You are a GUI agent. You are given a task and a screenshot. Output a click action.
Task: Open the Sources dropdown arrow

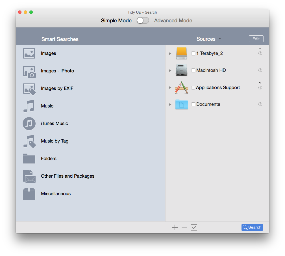pyautogui.click(x=220, y=39)
